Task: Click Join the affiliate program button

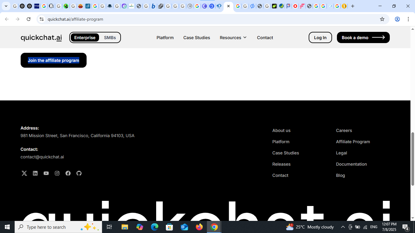Action: [53, 60]
